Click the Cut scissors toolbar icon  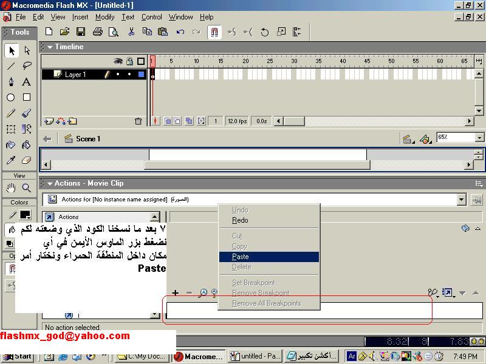point(131,32)
